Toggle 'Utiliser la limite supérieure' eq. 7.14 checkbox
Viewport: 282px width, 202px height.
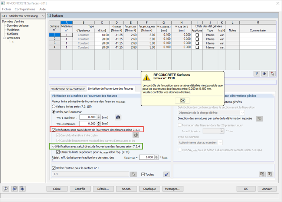(x=58, y=152)
